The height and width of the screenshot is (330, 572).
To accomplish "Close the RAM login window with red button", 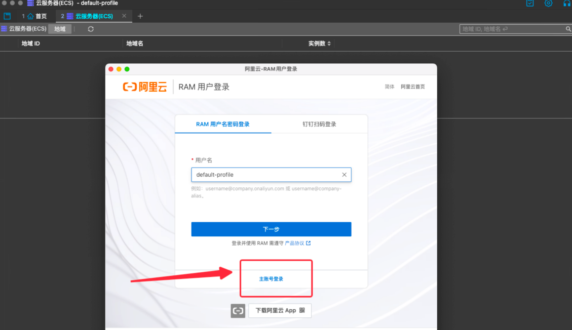I will point(111,69).
